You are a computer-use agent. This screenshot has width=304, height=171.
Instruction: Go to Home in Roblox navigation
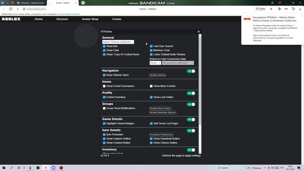tap(38, 19)
